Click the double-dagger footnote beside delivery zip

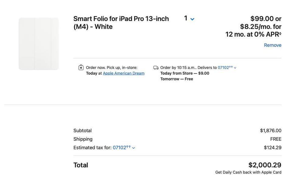231,67
